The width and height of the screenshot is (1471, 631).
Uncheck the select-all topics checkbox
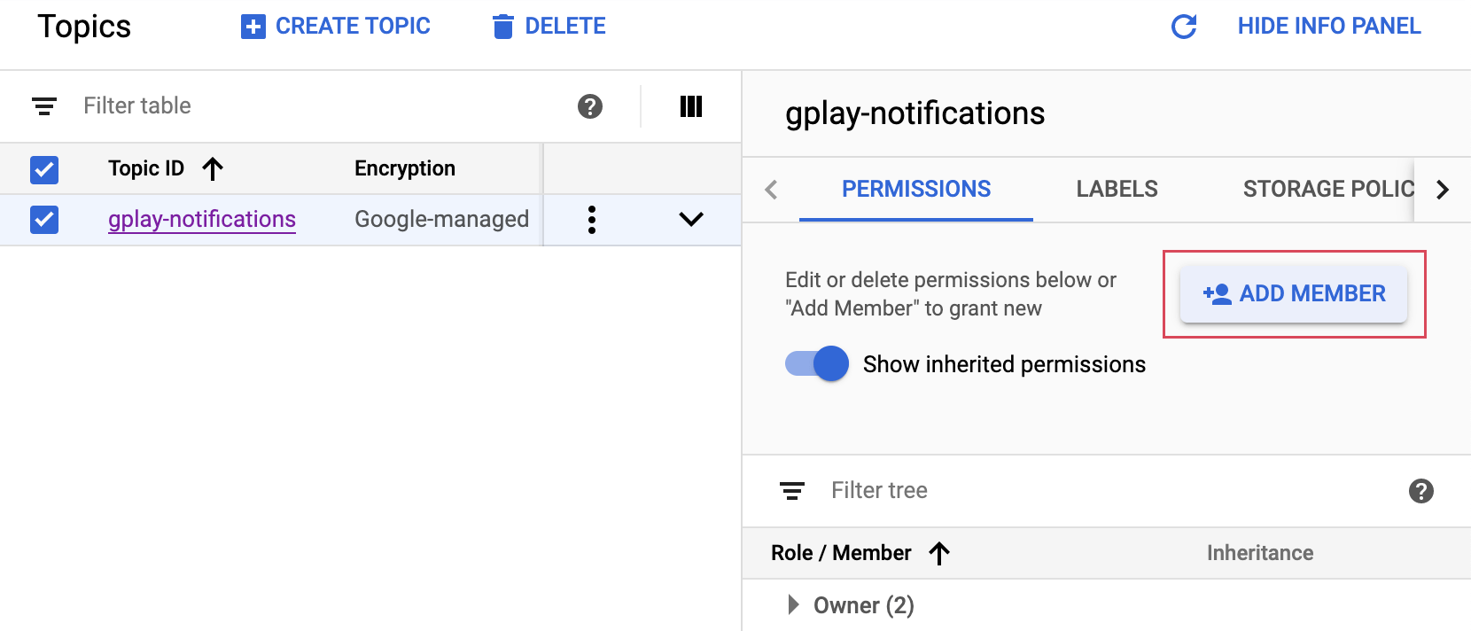[44, 169]
